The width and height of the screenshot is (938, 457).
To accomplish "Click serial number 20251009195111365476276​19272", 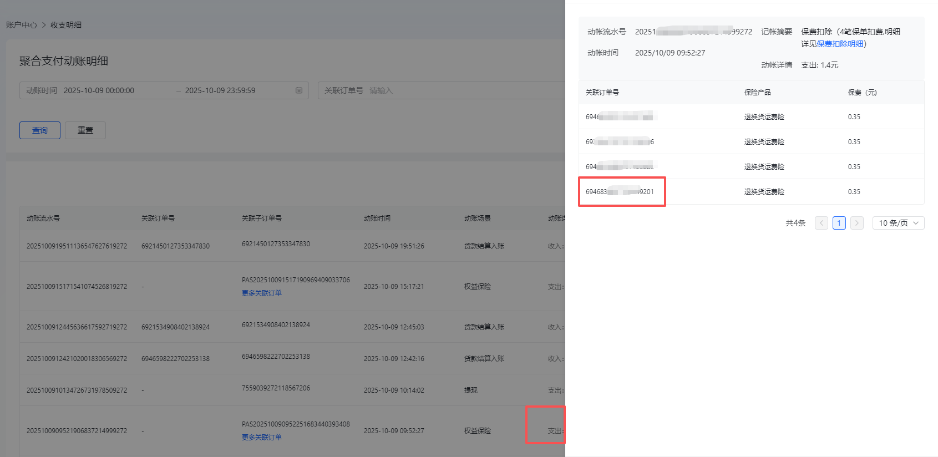I will click(x=77, y=246).
